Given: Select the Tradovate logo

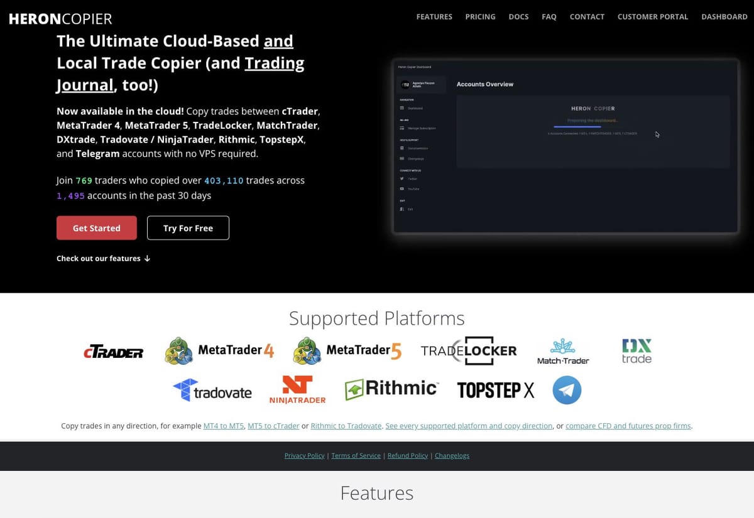Looking at the screenshot, I should pos(212,390).
